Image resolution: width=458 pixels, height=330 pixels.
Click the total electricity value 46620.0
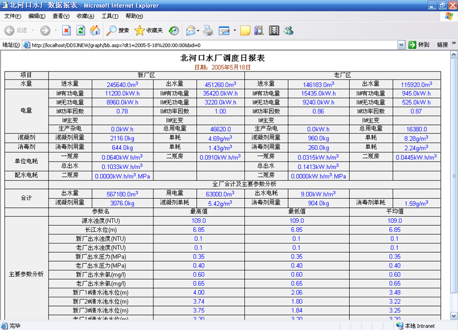click(220, 129)
